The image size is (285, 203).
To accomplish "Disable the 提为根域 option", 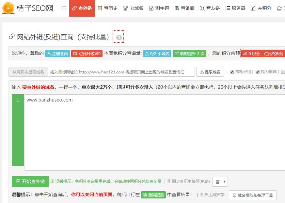I will [x=257, y=71].
